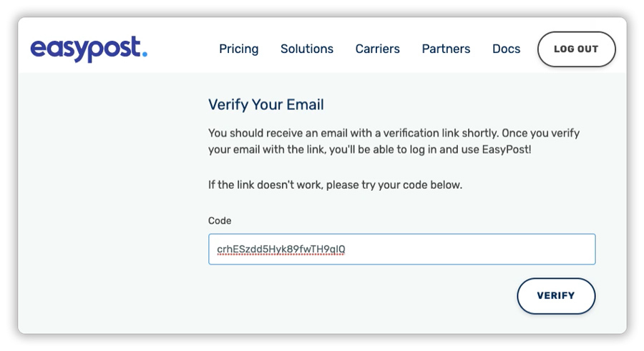The image size is (644, 351).
Task: Go to the Carriers page
Action: pyautogui.click(x=378, y=49)
